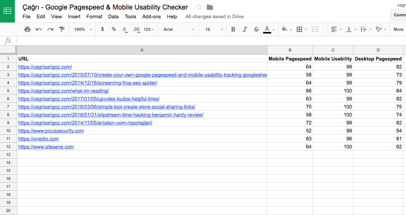Screen dimensions: 406x215
Task: Redo the last action
Action: click(x=50, y=30)
